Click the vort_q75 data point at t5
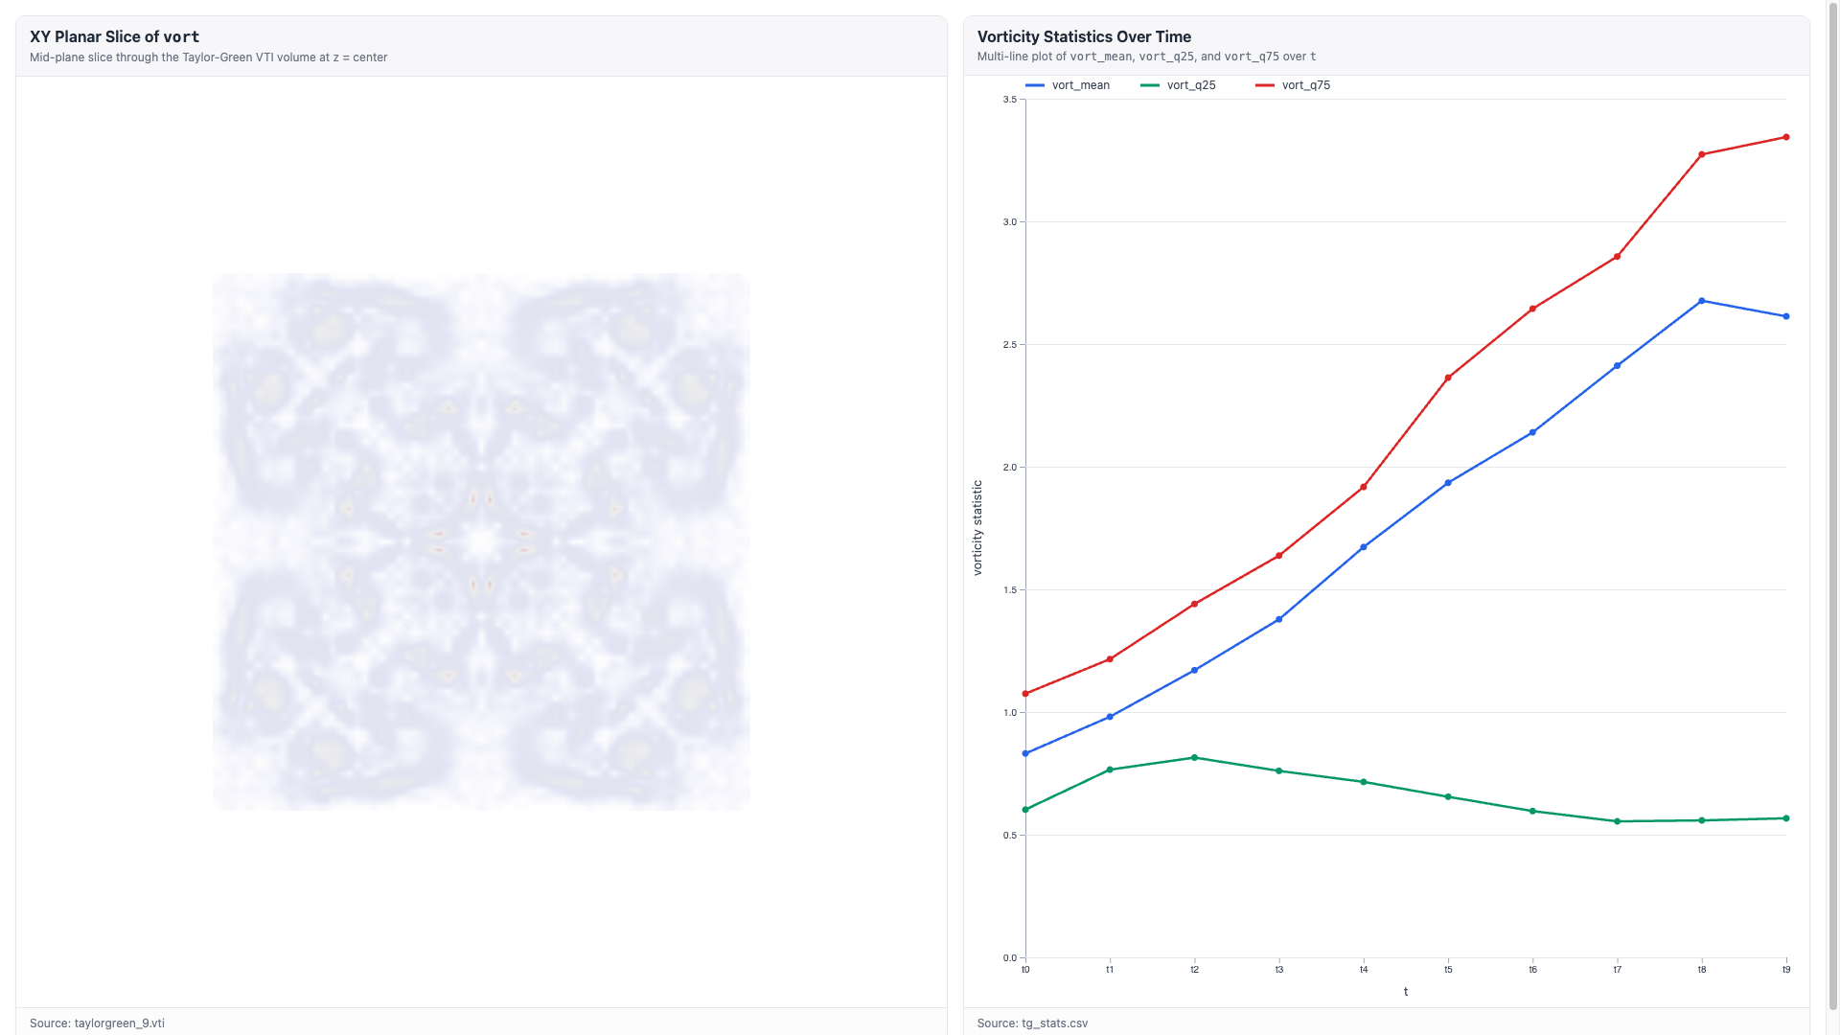 point(1448,378)
